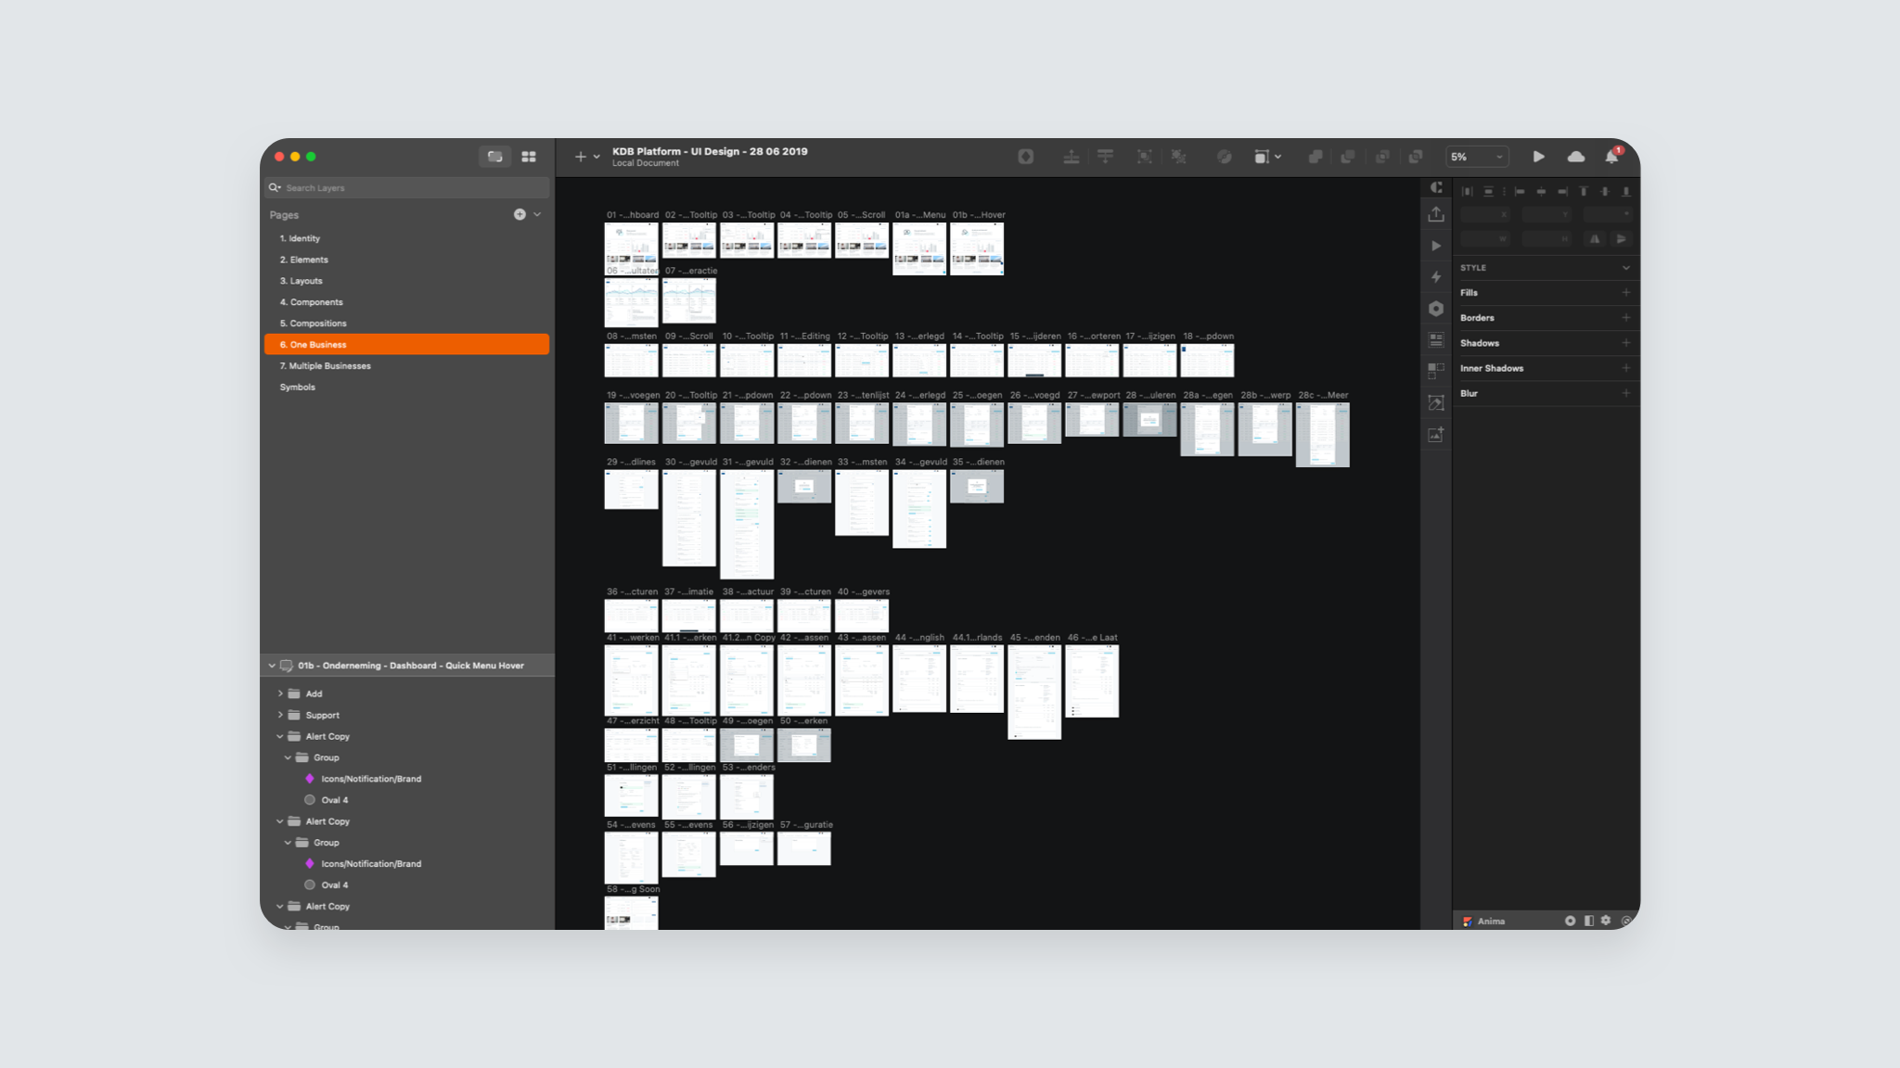Click the X position field
The height and width of the screenshot is (1068, 1900).
pos(1485,214)
